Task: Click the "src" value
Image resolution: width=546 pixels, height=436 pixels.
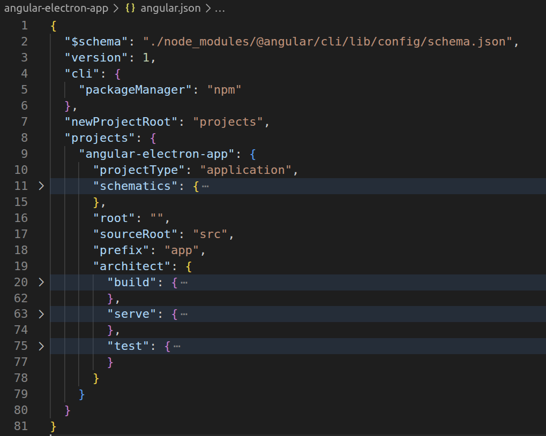Action: (211, 234)
